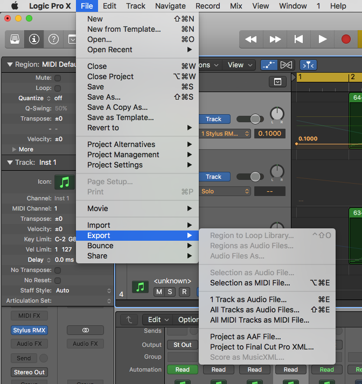Screen dimensions: 362x384
Task: Click the red Record button
Action: point(346,39)
